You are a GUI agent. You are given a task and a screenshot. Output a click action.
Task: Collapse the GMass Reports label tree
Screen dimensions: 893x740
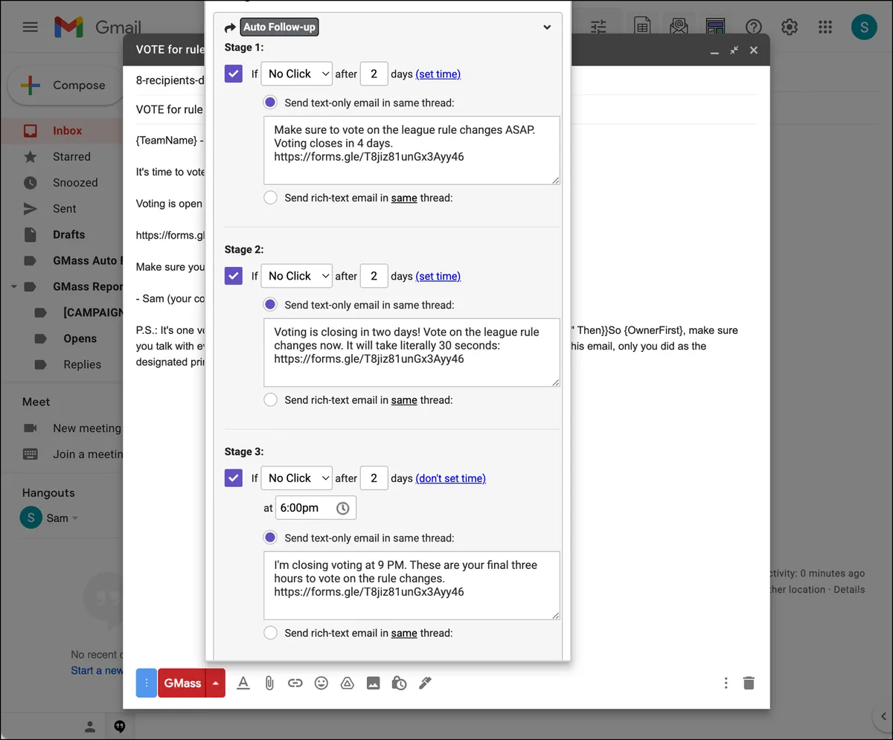coord(13,286)
